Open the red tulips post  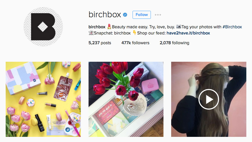(126, 99)
